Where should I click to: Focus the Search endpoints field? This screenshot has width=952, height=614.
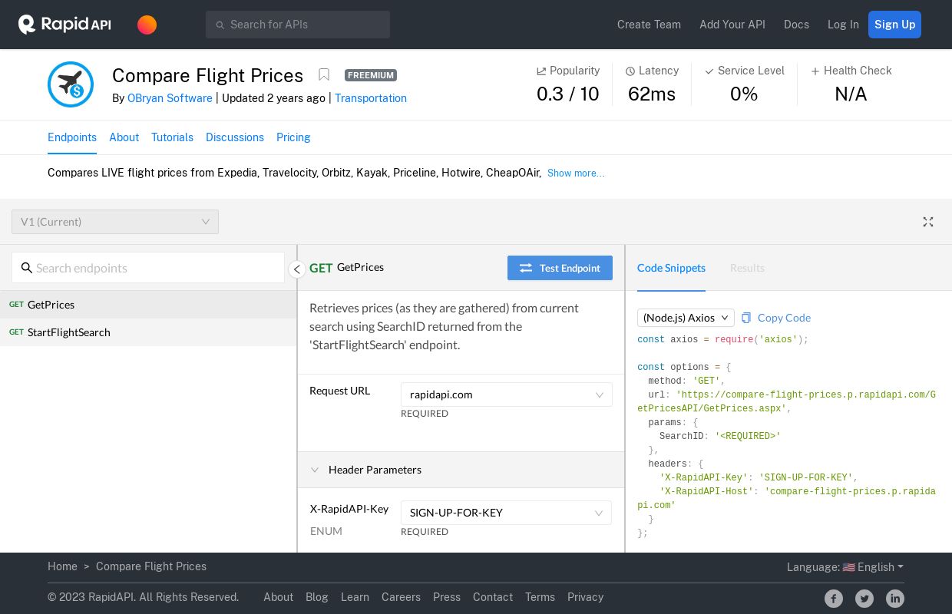(148, 268)
